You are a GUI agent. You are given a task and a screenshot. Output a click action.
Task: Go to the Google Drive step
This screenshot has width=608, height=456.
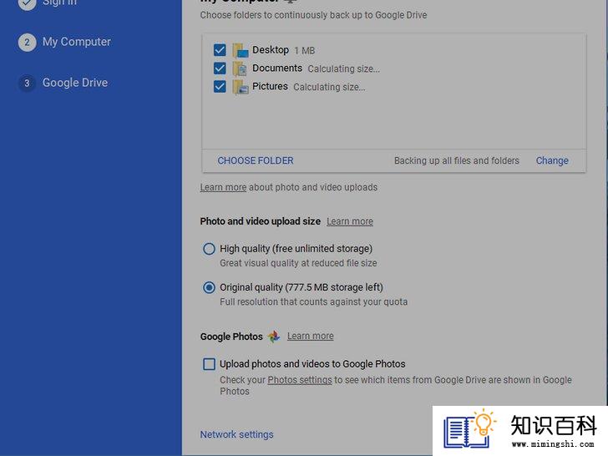(75, 83)
